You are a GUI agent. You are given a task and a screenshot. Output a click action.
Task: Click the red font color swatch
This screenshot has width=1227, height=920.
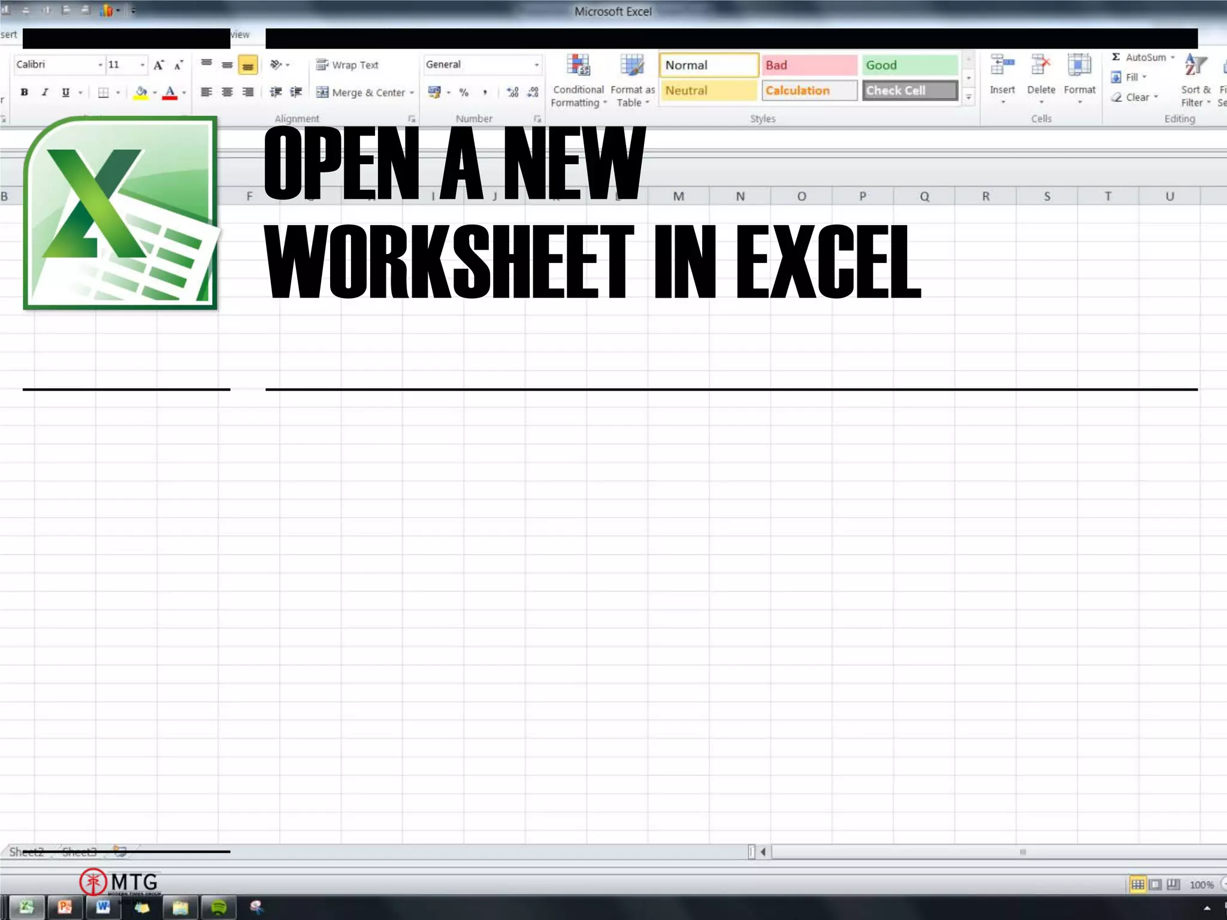point(170,92)
